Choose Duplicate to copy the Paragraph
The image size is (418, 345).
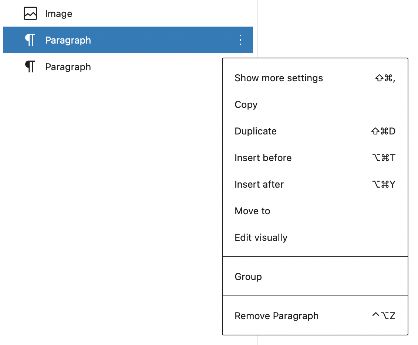click(x=256, y=131)
